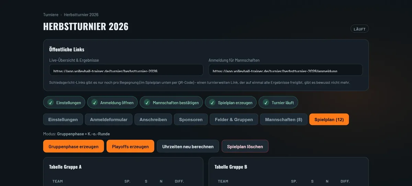This screenshot has height=186, width=412.
Task: Click the checkmark icon beside Mannschaften bestätigen
Action: [x=147, y=103]
